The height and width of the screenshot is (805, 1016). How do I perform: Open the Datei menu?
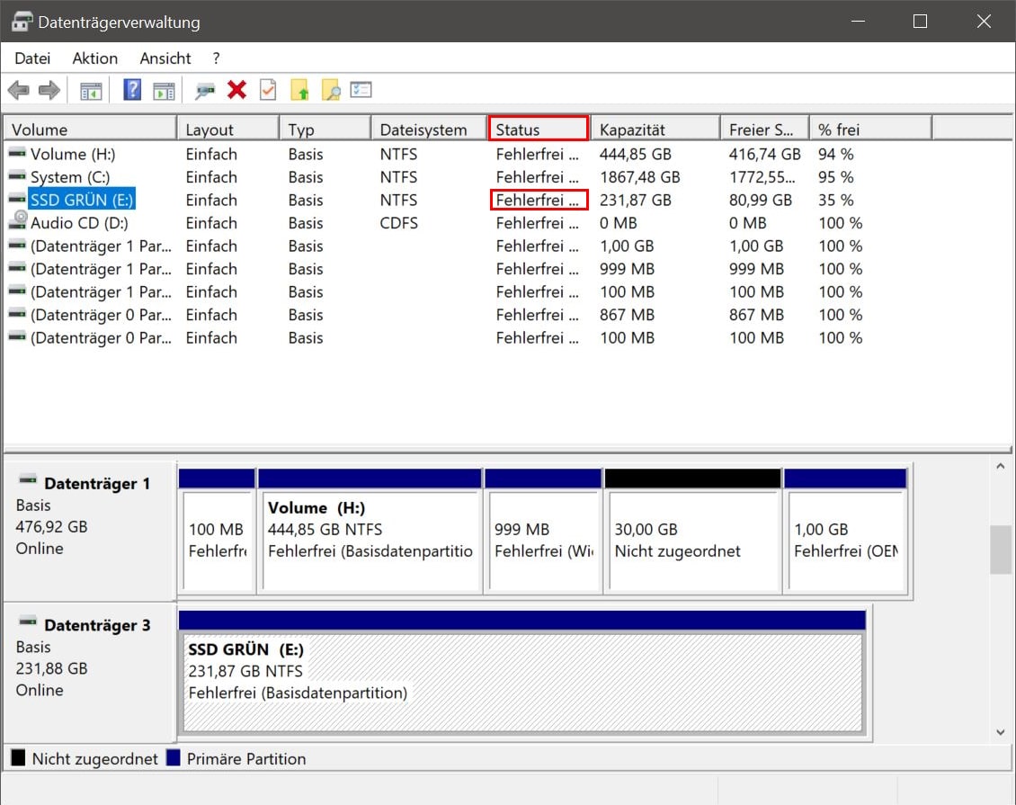point(32,58)
